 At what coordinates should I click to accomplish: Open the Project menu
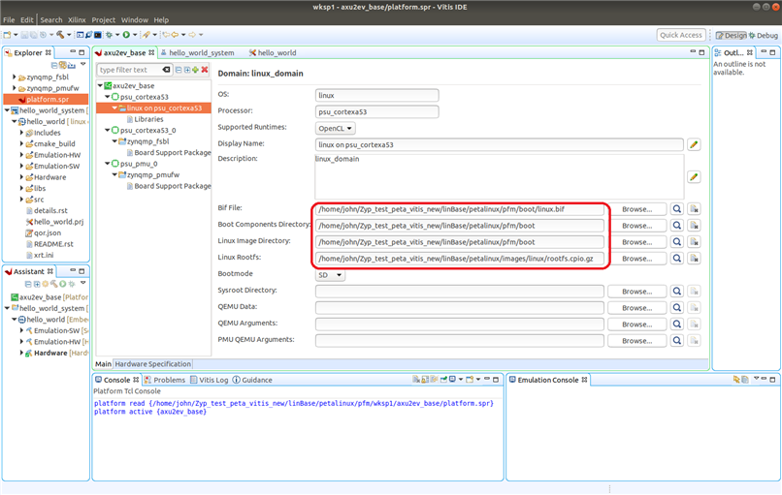coord(103,20)
